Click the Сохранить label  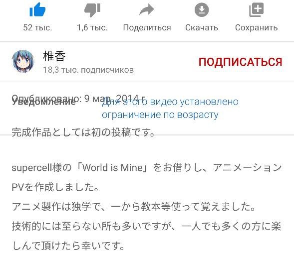click(x=256, y=28)
